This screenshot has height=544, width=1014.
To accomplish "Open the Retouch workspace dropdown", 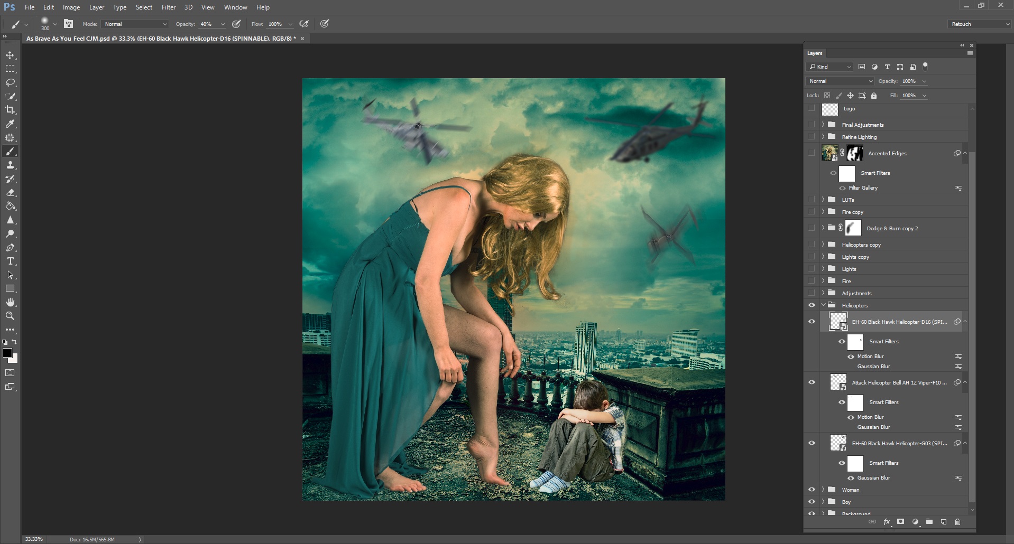I will 980,24.
